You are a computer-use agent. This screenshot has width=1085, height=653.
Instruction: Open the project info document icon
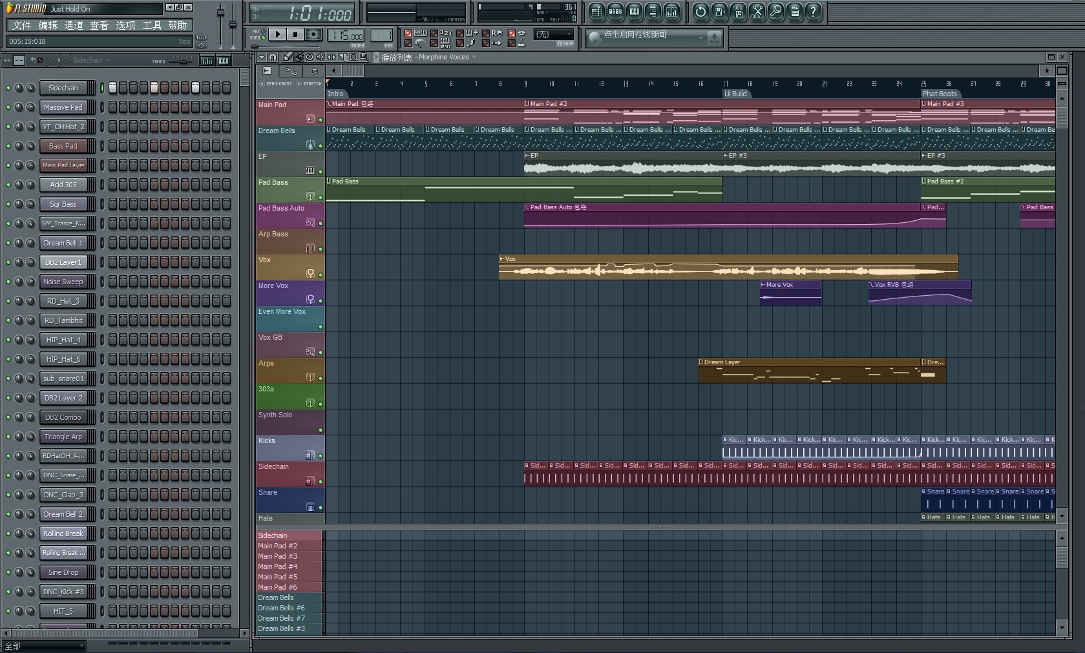tap(794, 11)
